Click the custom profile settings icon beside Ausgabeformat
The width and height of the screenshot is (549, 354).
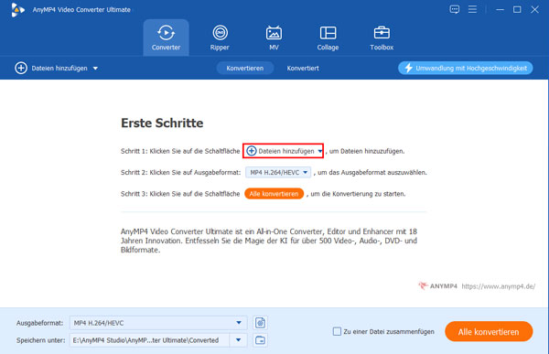point(260,323)
